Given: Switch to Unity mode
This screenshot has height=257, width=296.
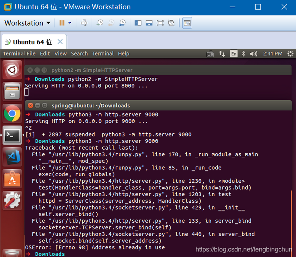Looking at the screenshot, I should pyautogui.click(x=172, y=23).
